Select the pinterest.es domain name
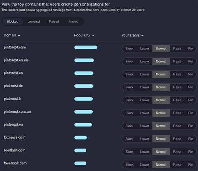198x171 pixels. (x=13, y=124)
